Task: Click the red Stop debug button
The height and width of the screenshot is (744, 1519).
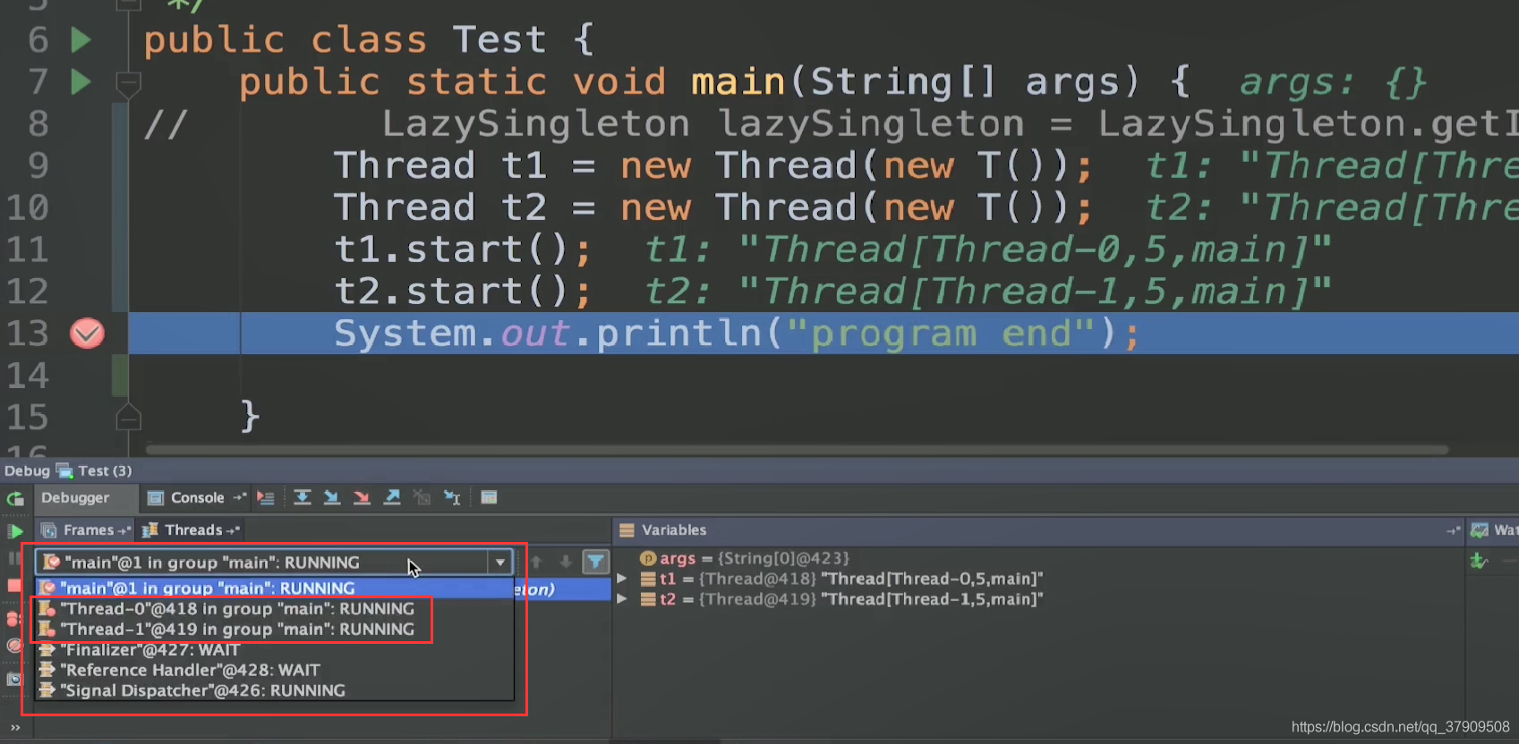Action: [x=14, y=586]
